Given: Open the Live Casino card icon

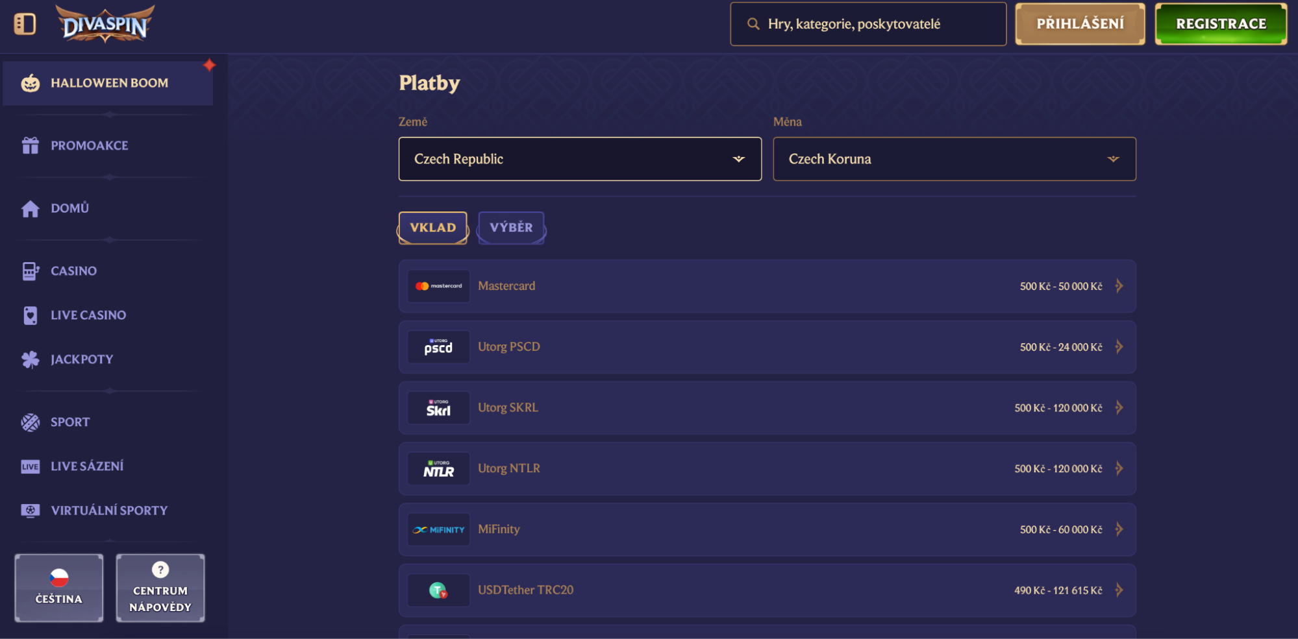Looking at the screenshot, I should click(31, 315).
